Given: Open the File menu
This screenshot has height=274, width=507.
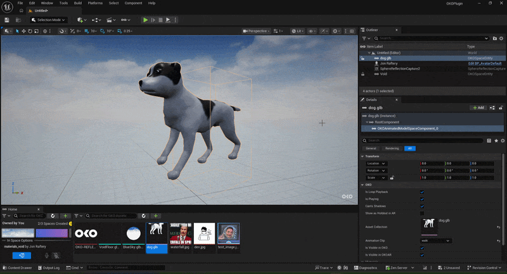Looking at the screenshot, I should click(x=20, y=3).
